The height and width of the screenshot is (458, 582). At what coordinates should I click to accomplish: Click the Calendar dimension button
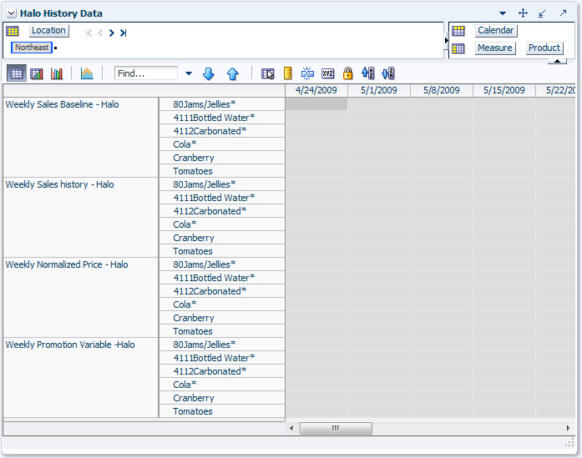click(x=496, y=31)
